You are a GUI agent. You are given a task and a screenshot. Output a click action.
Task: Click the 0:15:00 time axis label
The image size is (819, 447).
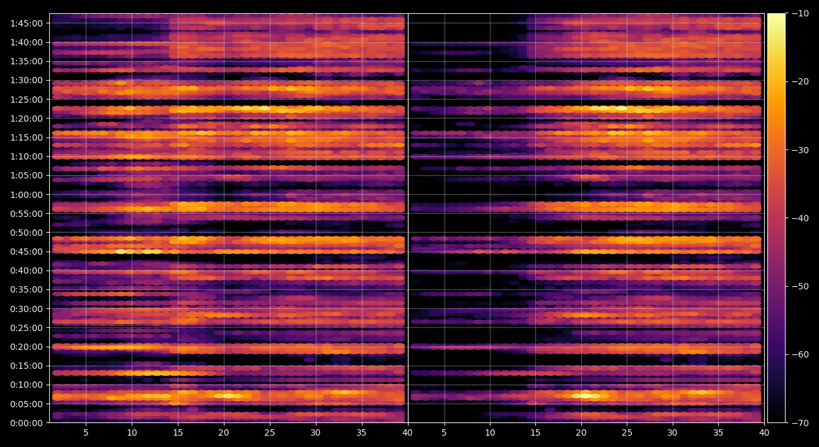click(x=26, y=366)
